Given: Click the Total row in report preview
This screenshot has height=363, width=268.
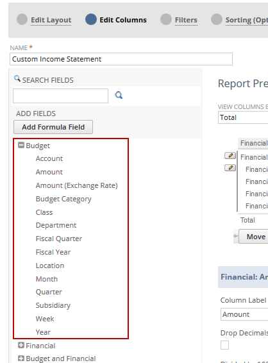Looking at the screenshot, I should 247,220.
